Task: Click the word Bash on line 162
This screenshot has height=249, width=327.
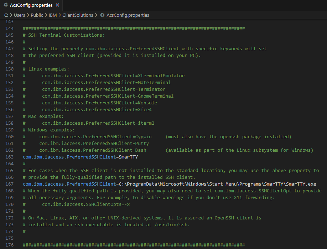Action: point(141,150)
